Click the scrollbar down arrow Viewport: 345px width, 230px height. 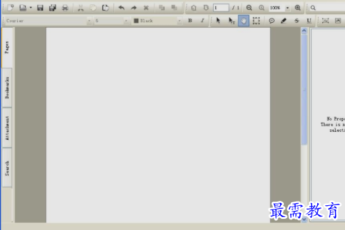(304, 219)
